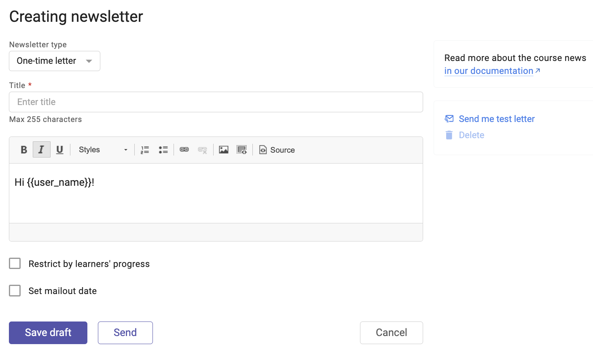Expand the Styles dropdown
The image size is (593, 353).
tap(103, 150)
